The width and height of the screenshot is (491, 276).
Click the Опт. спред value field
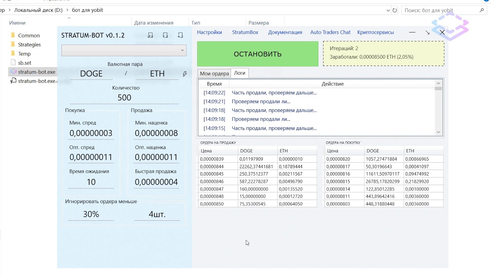pos(91,158)
